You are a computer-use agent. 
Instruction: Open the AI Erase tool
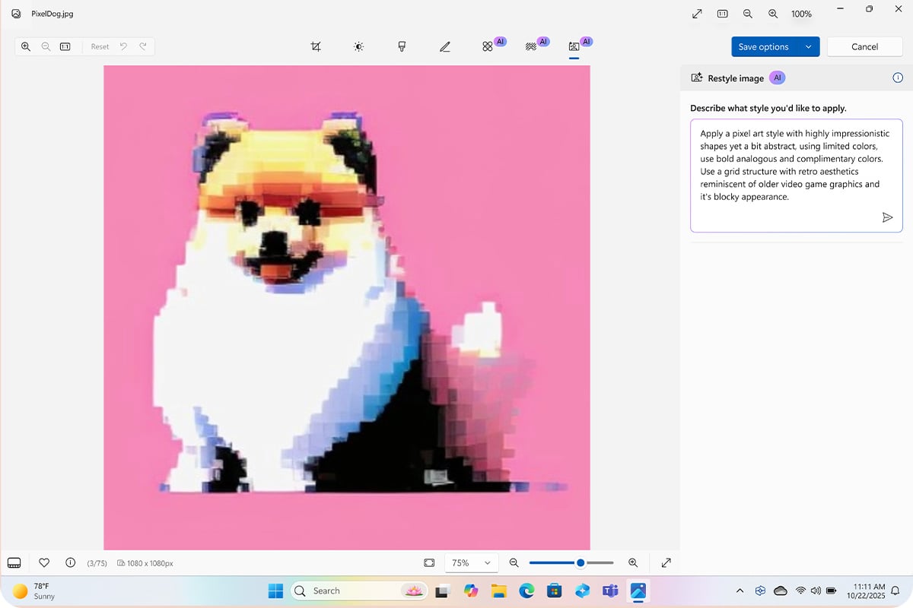click(488, 47)
